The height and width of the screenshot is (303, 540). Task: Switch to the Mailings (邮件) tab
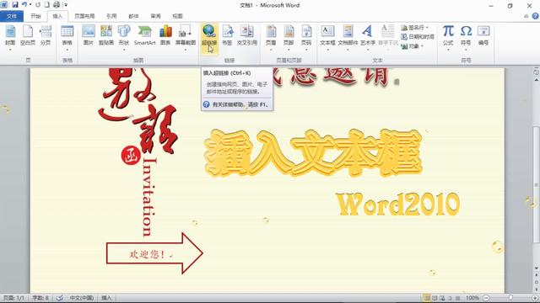133,16
